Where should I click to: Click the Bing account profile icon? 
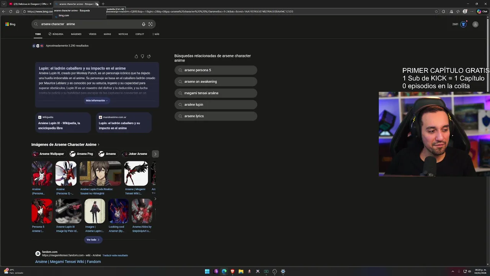(x=475, y=24)
